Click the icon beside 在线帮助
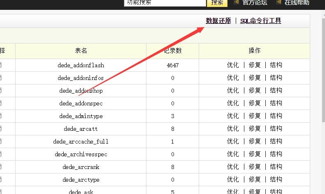 coord(279,2)
